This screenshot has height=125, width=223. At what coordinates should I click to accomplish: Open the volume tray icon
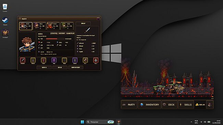pyautogui.click(x=205, y=122)
